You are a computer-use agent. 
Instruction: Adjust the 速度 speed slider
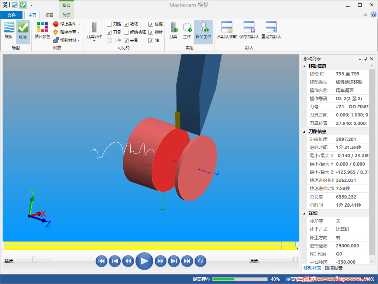295,260
